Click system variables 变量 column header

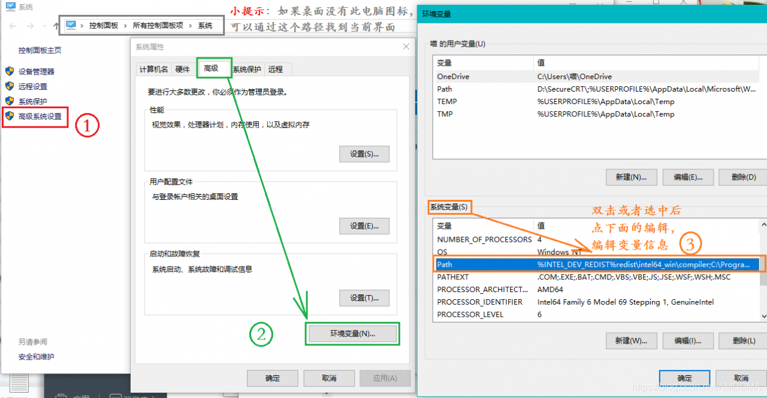[483, 226]
